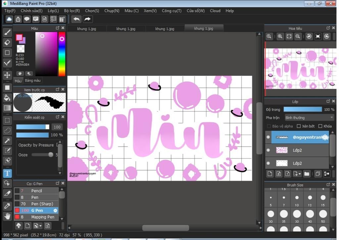Zoom out from the Navigator panel
This screenshot has width=339, height=240.
pyautogui.click(x=298, y=36)
